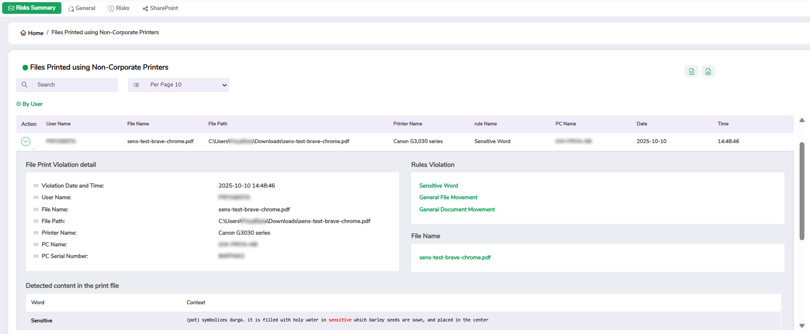Open the Per Page 10 dropdown
Screen dimensions: 810x334
(x=186, y=85)
